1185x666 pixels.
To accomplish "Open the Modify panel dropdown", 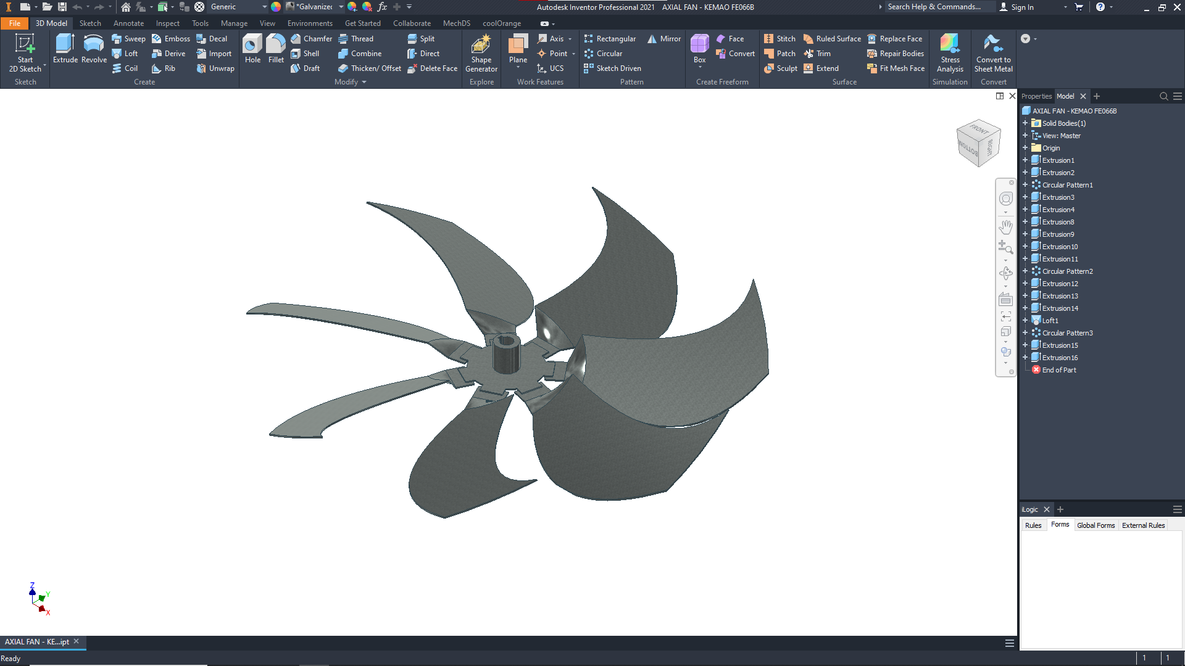I will pos(351,82).
